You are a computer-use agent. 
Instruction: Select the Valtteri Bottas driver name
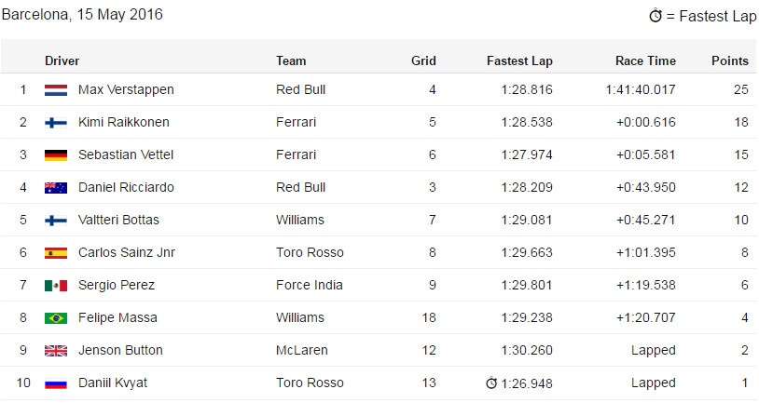(x=118, y=220)
